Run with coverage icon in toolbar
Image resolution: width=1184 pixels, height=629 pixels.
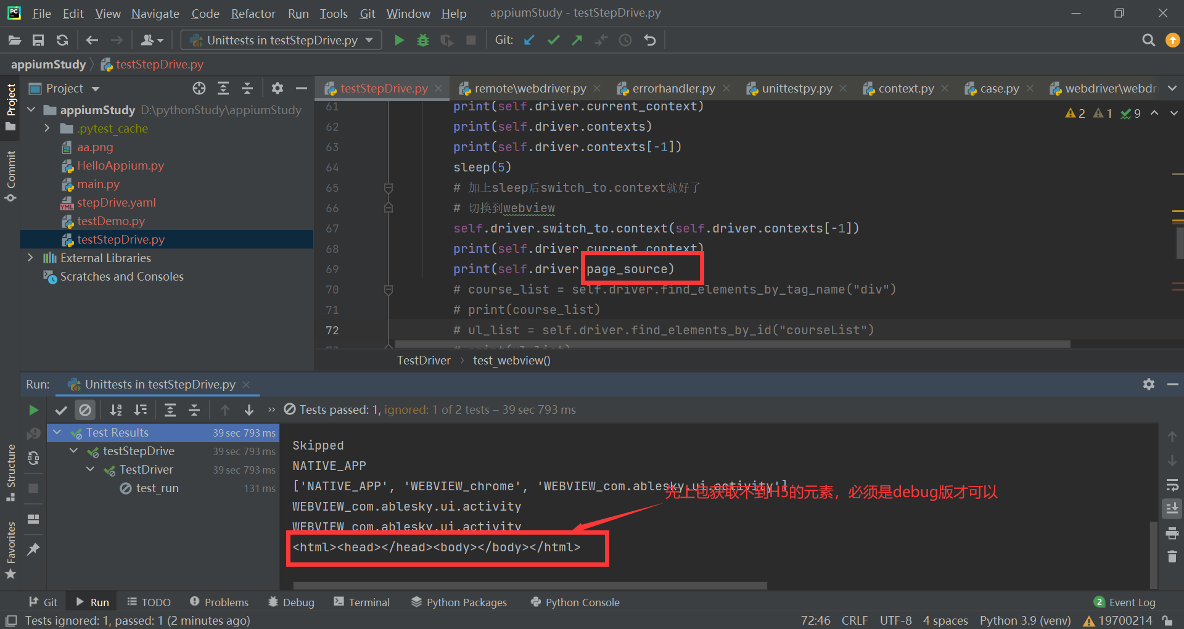coord(447,40)
